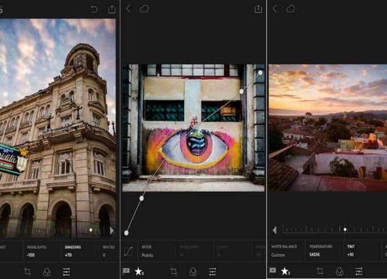Screen dimensions: 387x279
Task: Click the second-highest tone curve point
Action: pos(241,92)
